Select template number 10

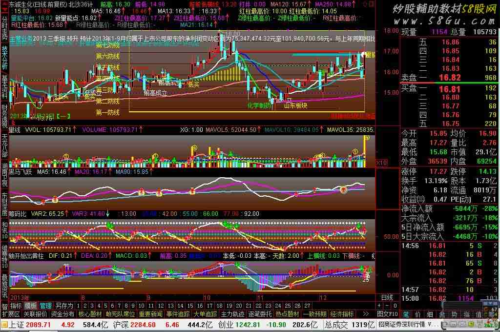(141, 306)
